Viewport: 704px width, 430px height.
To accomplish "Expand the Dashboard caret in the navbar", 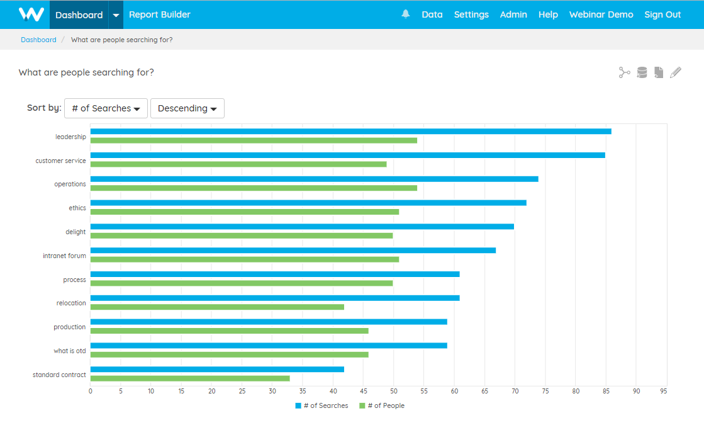I will tap(114, 14).
